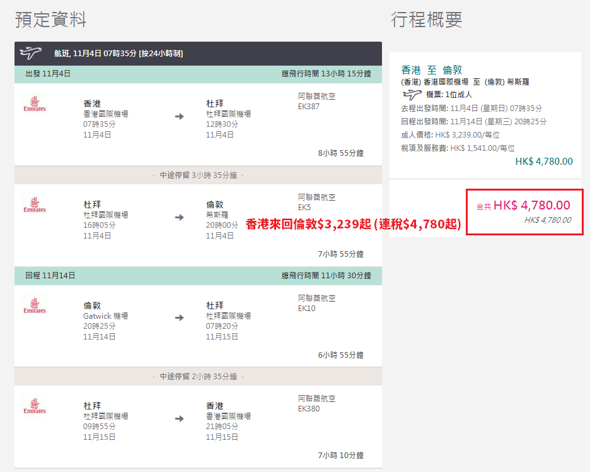Click flight number EK5

coord(304,208)
